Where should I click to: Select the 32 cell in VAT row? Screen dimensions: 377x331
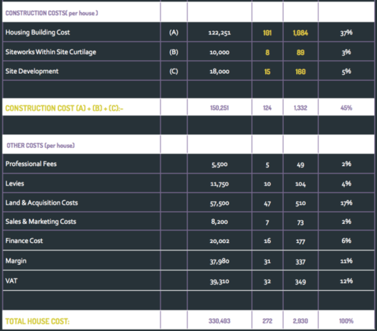click(267, 282)
